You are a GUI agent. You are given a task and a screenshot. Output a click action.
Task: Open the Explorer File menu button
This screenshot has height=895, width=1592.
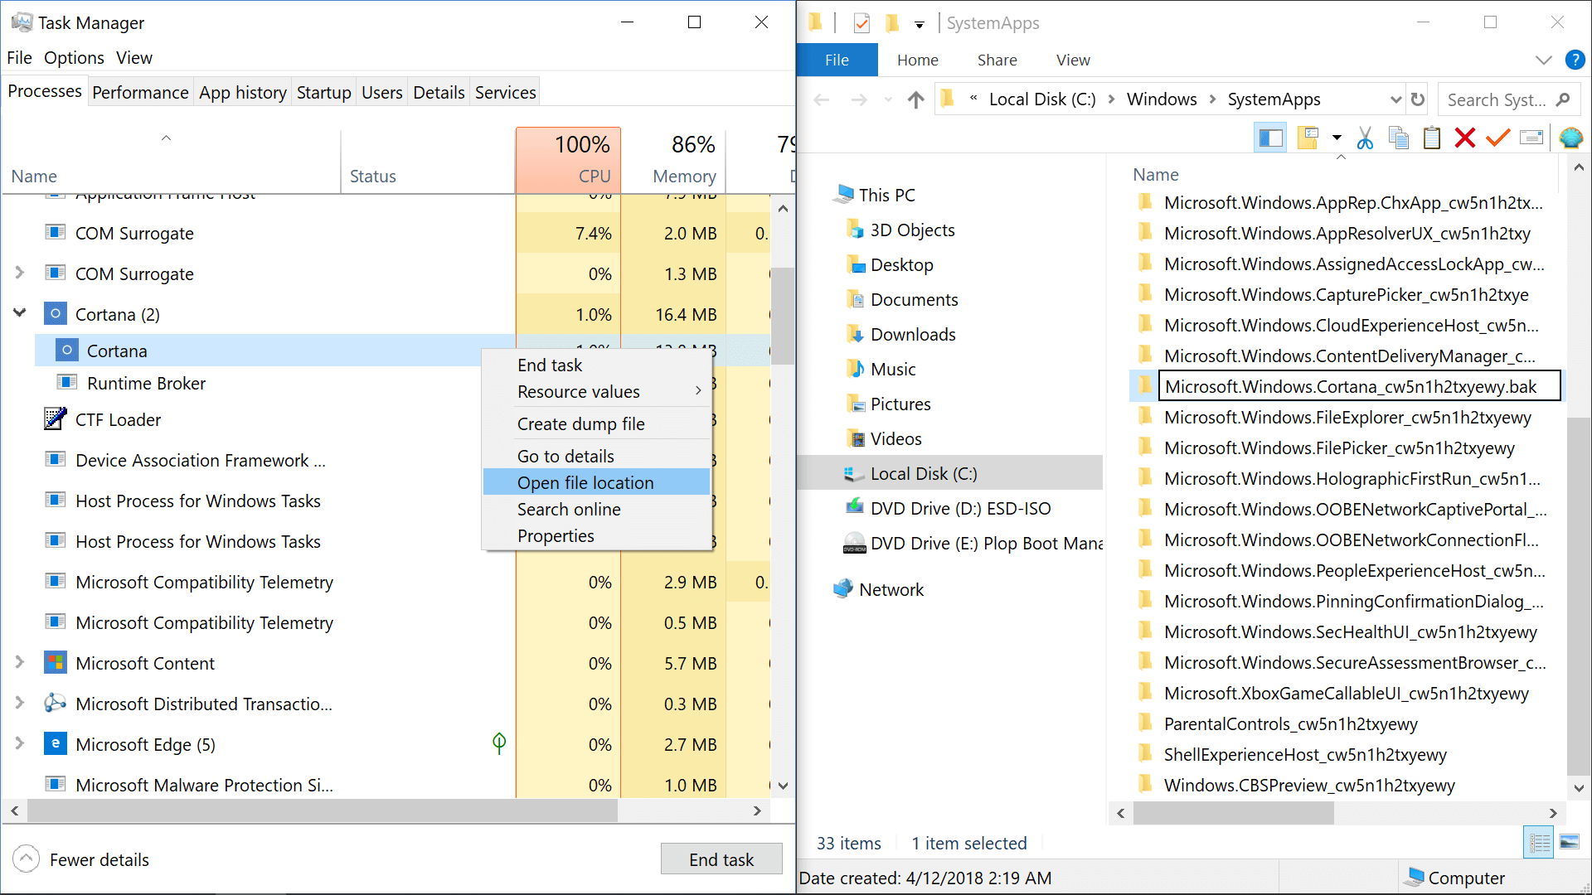coord(837,60)
